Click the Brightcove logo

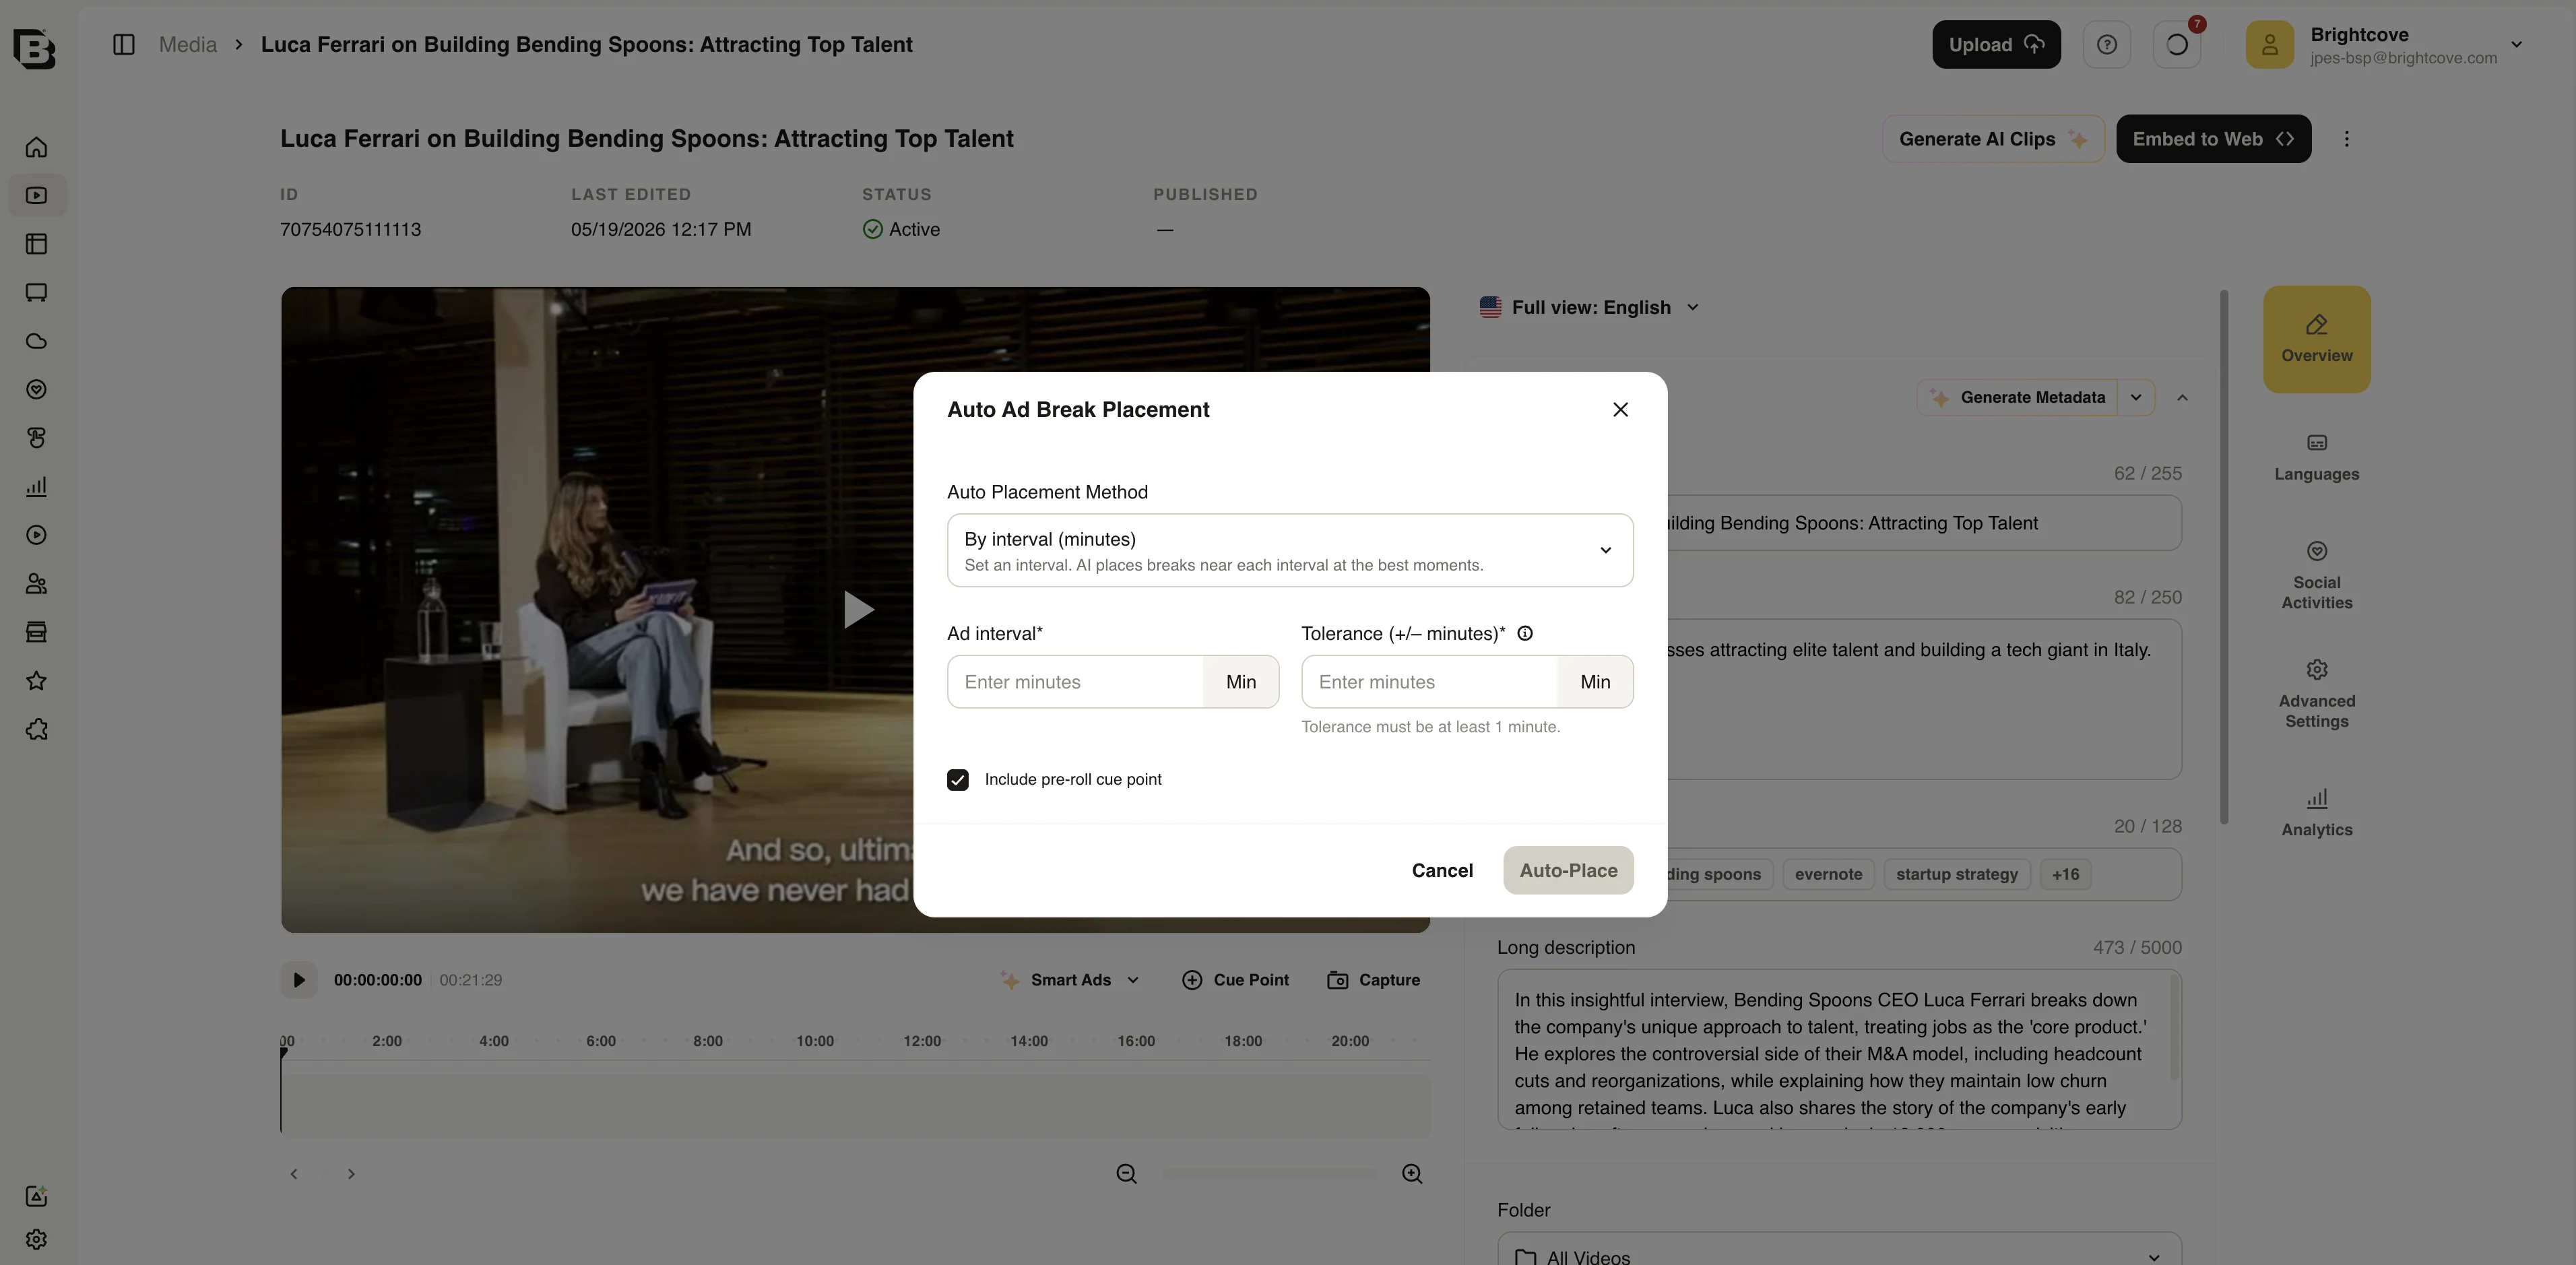[34, 48]
